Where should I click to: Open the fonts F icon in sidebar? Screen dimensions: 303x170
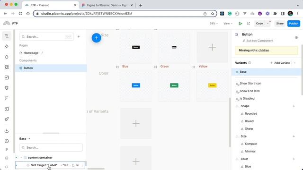(x=7, y=98)
